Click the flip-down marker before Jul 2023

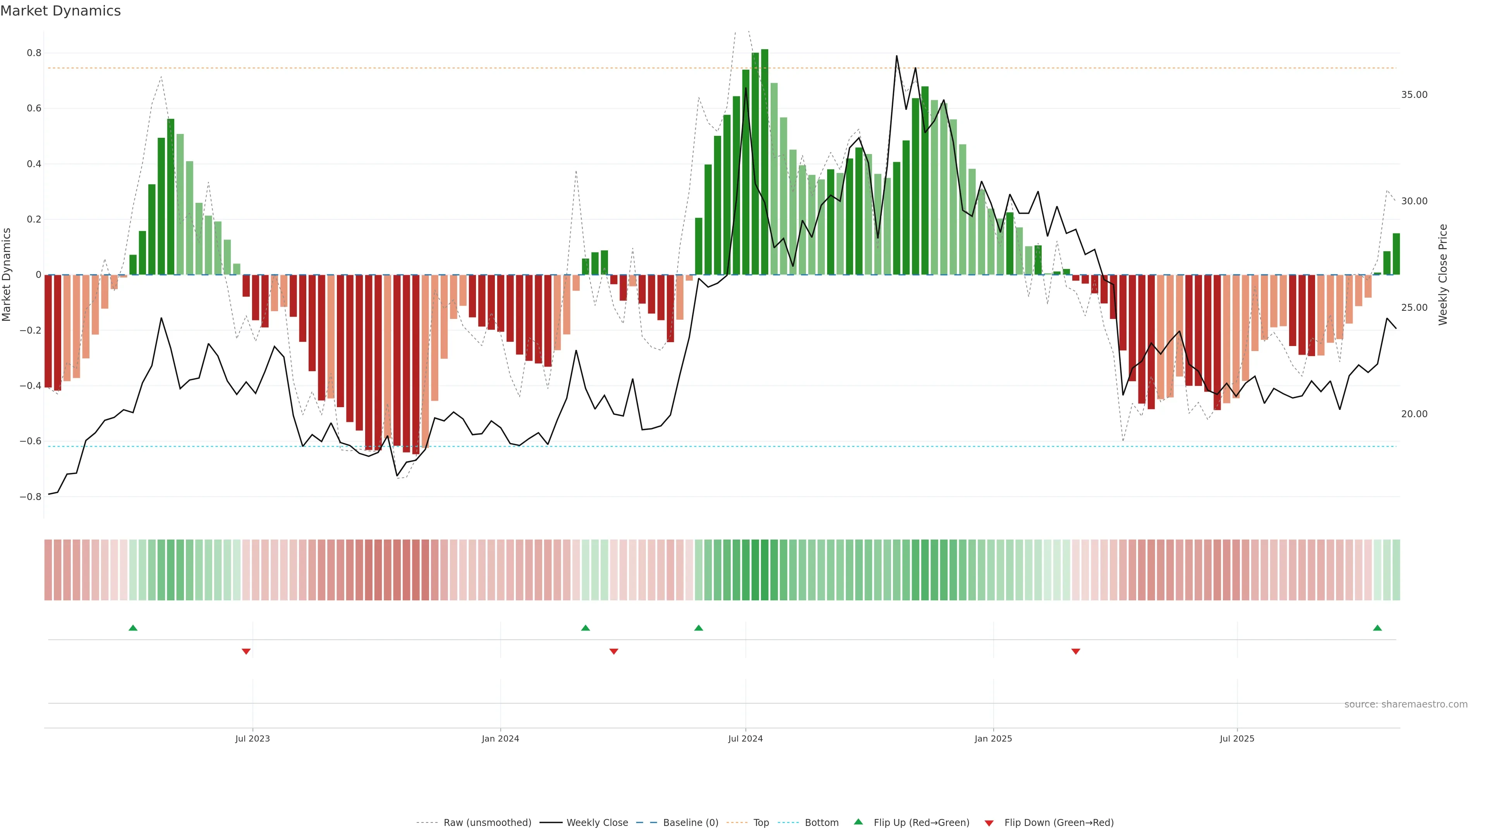[246, 651]
